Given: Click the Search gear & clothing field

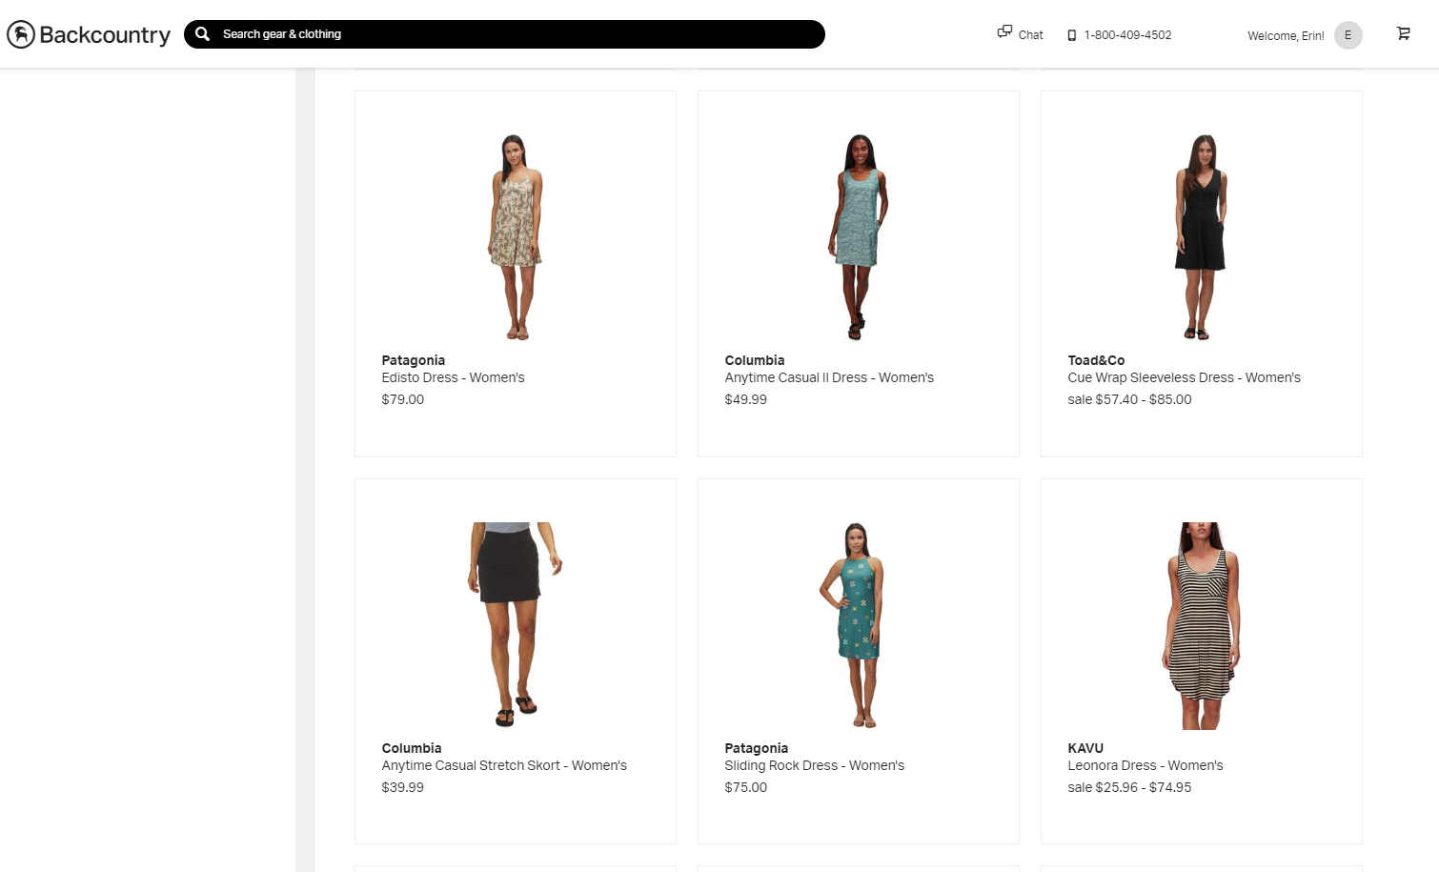Looking at the screenshot, I should 504,34.
